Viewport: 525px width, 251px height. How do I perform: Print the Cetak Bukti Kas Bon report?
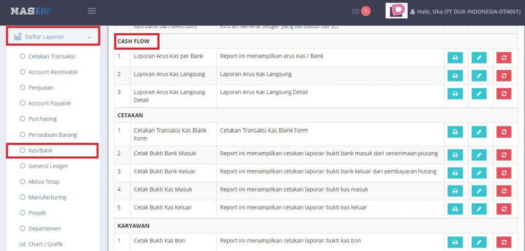[x=455, y=242]
